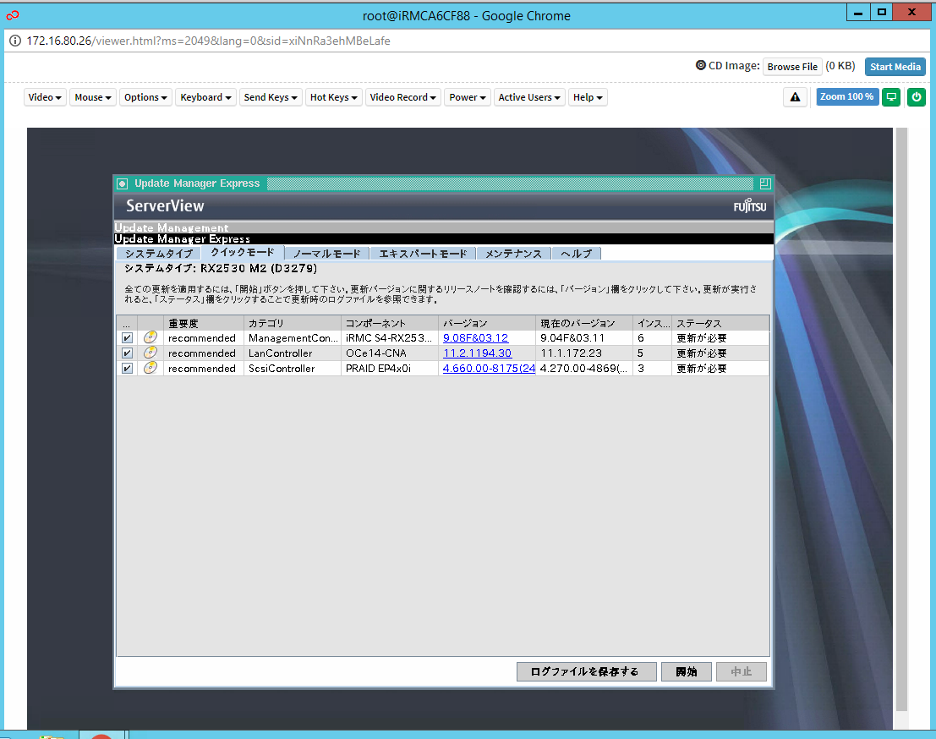Click the Browse File button
Viewport: 936px width, 739px height.
tap(792, 66)
